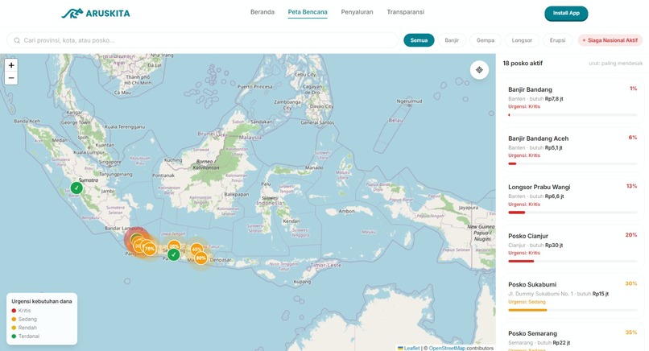Filter posts by Longsor

pyautogui.click(x=522, y=40)
